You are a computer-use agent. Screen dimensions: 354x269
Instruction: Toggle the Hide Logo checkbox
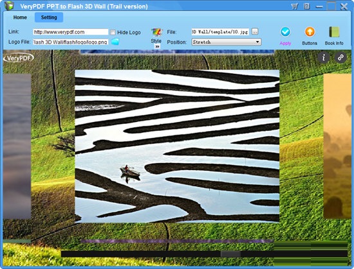113,32
